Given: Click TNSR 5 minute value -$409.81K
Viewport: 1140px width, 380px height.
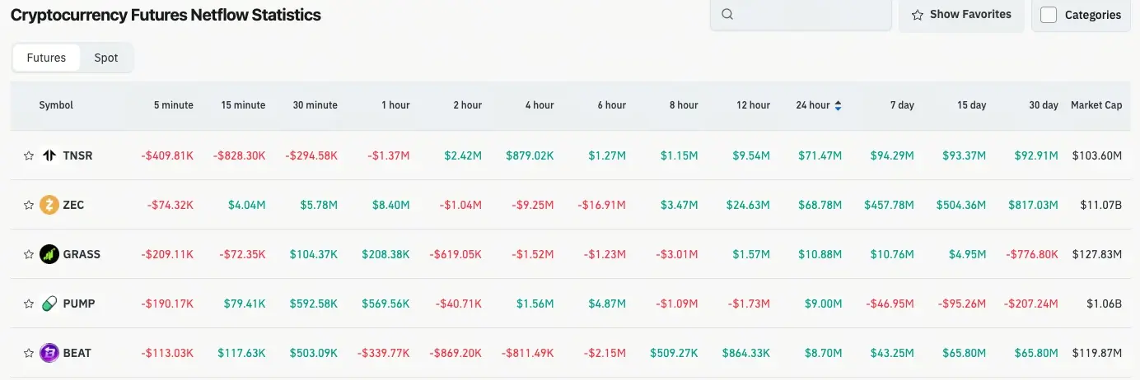Looking at the screenshot, I should (x=167, y=155).
